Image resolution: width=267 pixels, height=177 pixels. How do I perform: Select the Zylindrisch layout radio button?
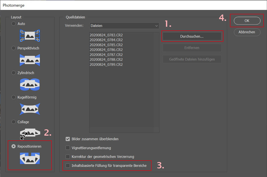click(x=13, y=73)
